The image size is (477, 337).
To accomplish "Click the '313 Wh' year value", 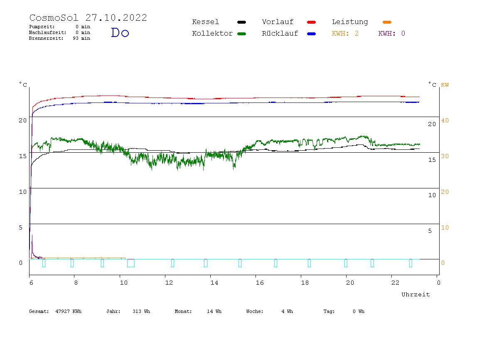I will 141,311.
